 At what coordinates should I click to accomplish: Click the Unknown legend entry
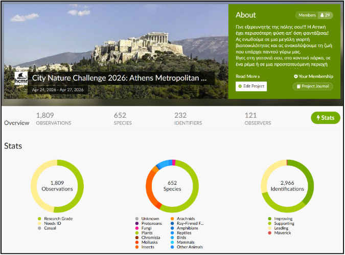[x=147, y=219]
